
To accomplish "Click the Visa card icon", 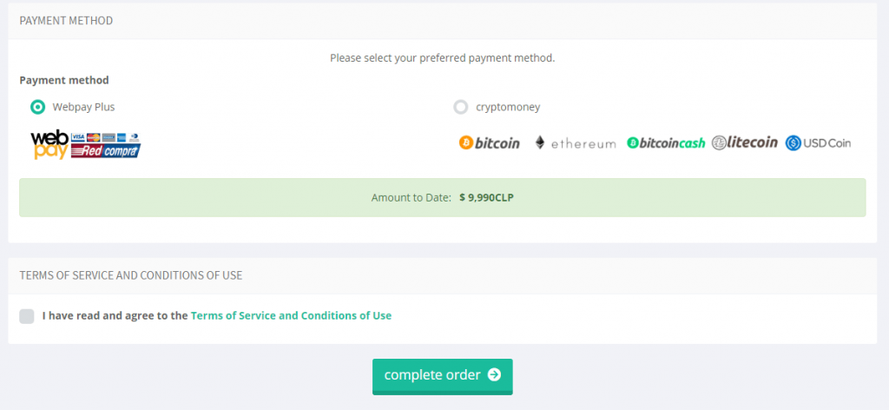I will click(x=78, y=137).
